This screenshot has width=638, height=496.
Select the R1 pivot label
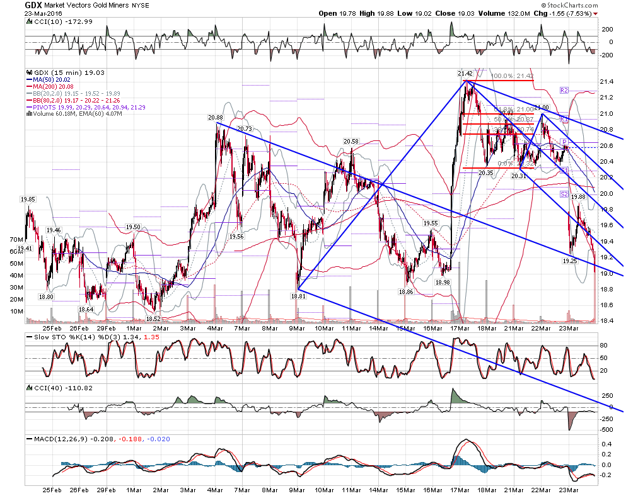(x=564, y=118)
